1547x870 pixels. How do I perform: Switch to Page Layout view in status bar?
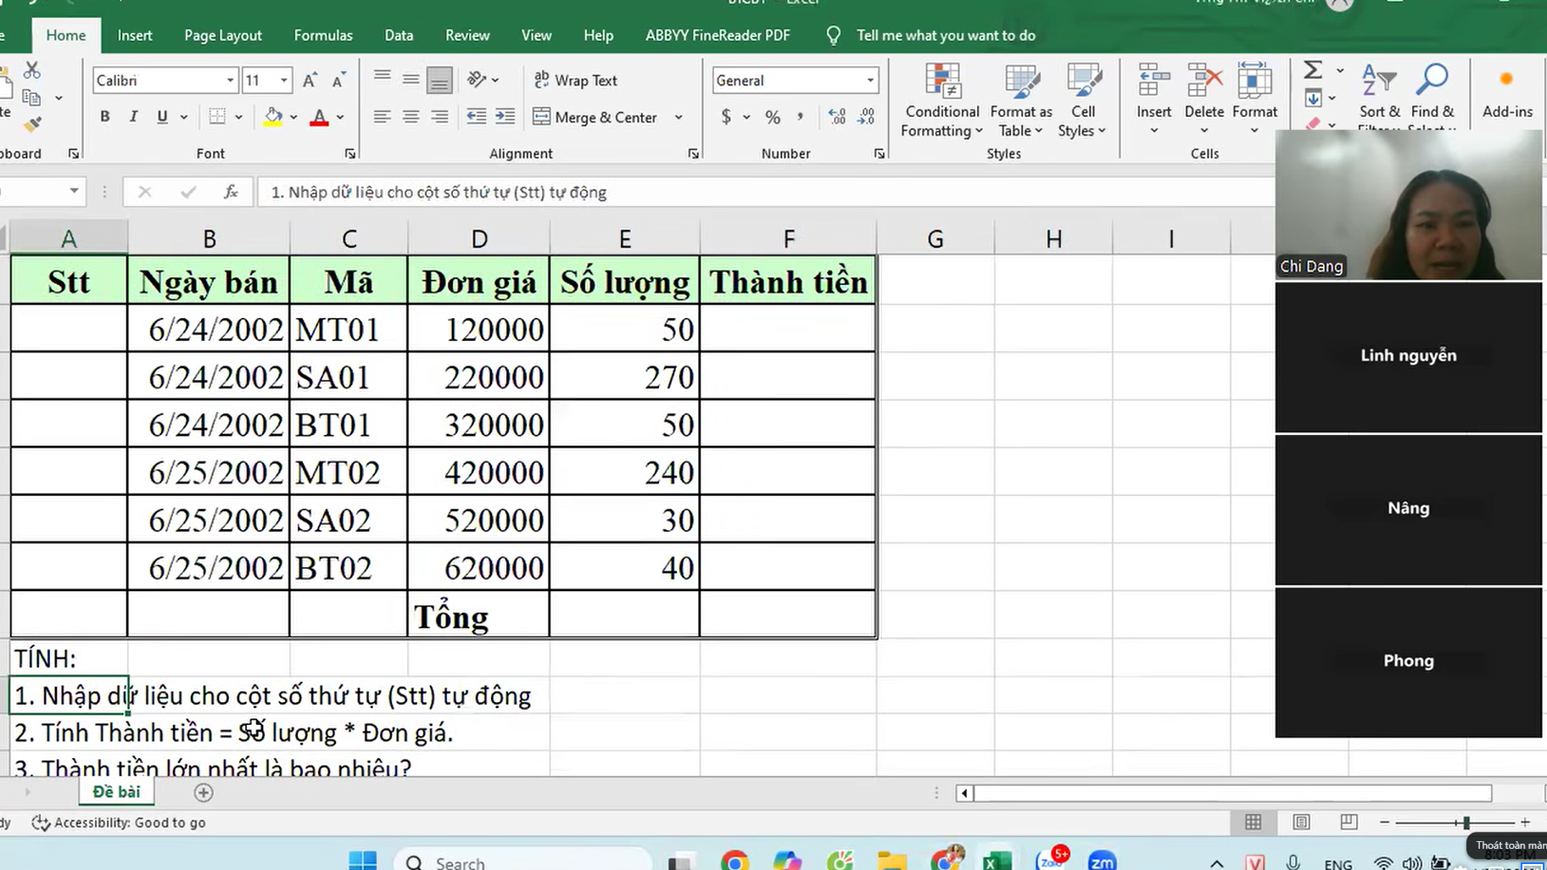point(1301,822)
